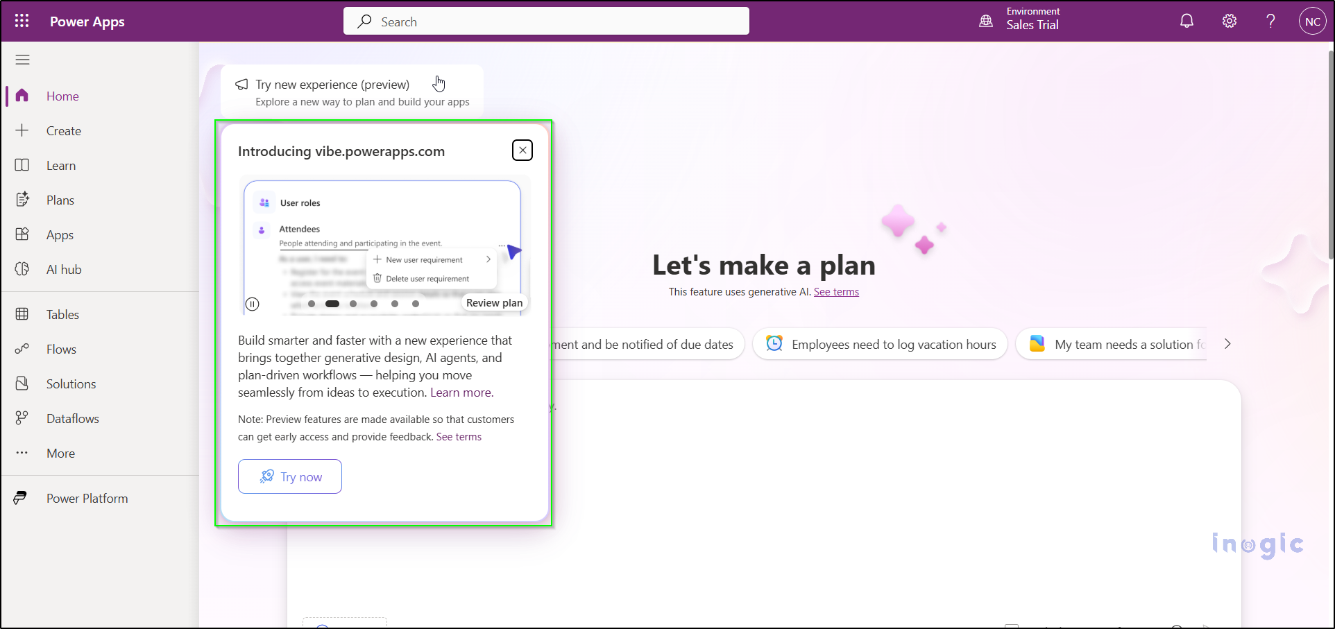Image resolution: width=1335 pixels, height=629 pixels.
Task: Open the settings gear
Action: click(x=1229, y=21)
